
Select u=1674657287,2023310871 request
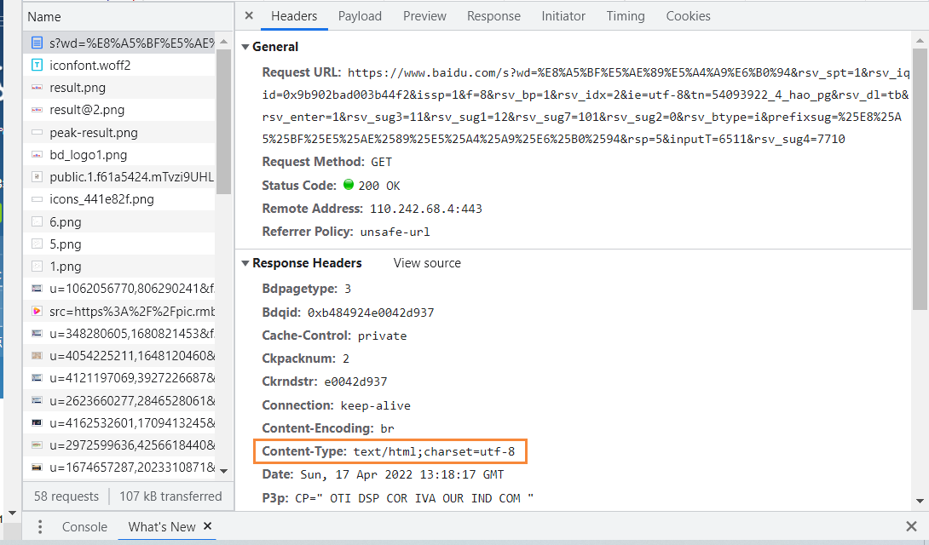(119, 468)
